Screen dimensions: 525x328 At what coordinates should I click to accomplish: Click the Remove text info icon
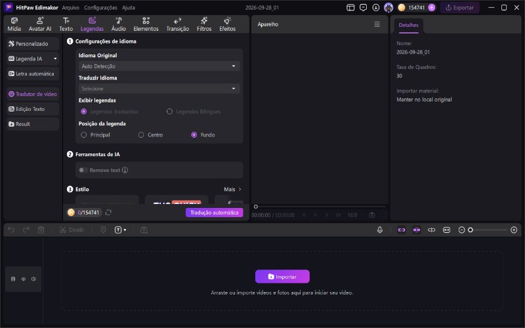coord(125,170)
